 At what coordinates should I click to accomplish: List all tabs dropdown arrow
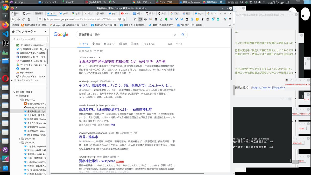(x=230, y=13)
